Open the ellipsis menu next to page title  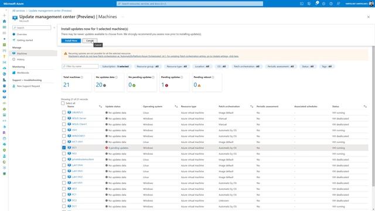123,17
